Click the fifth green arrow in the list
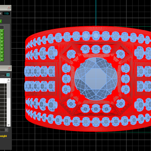The height and width of the screenshot is (151, 151). pos(2,45)
